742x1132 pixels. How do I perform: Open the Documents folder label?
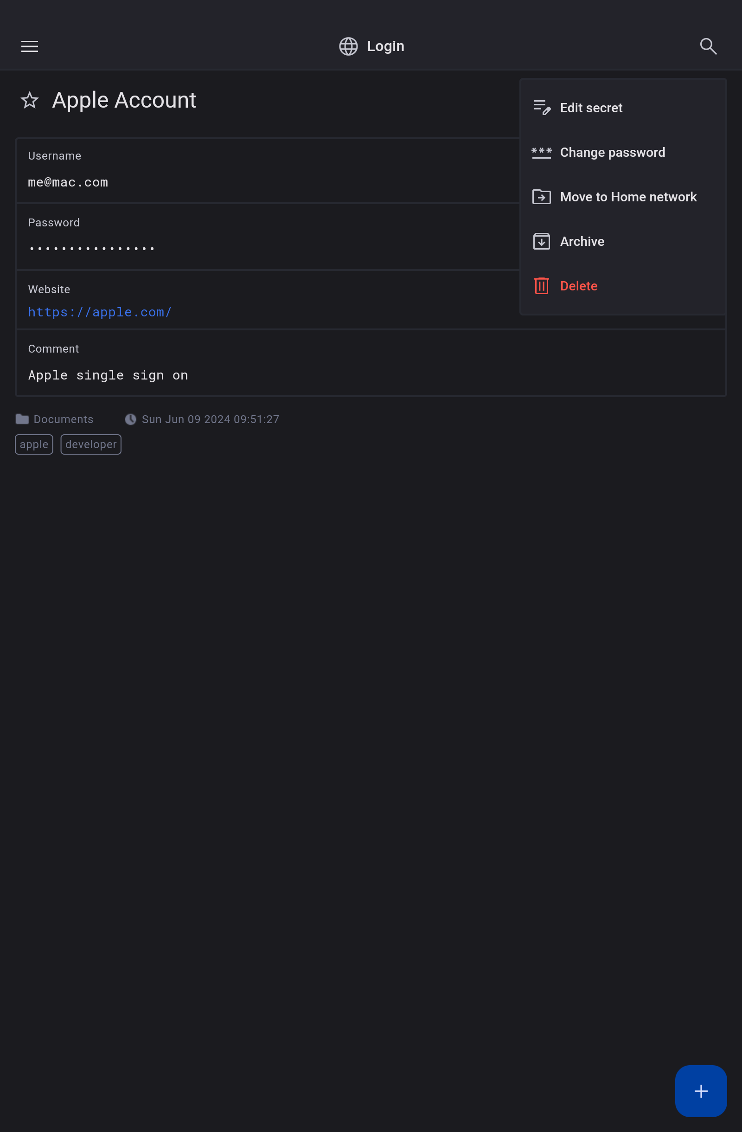click(63, 419)
